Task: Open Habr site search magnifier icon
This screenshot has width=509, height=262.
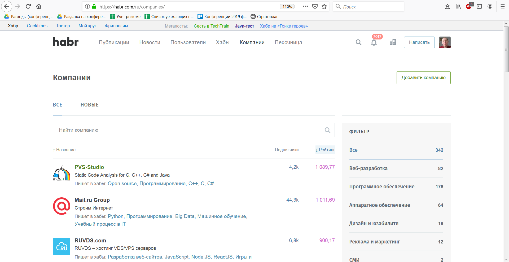Action: pyautogui.click(x=358, y=42)
